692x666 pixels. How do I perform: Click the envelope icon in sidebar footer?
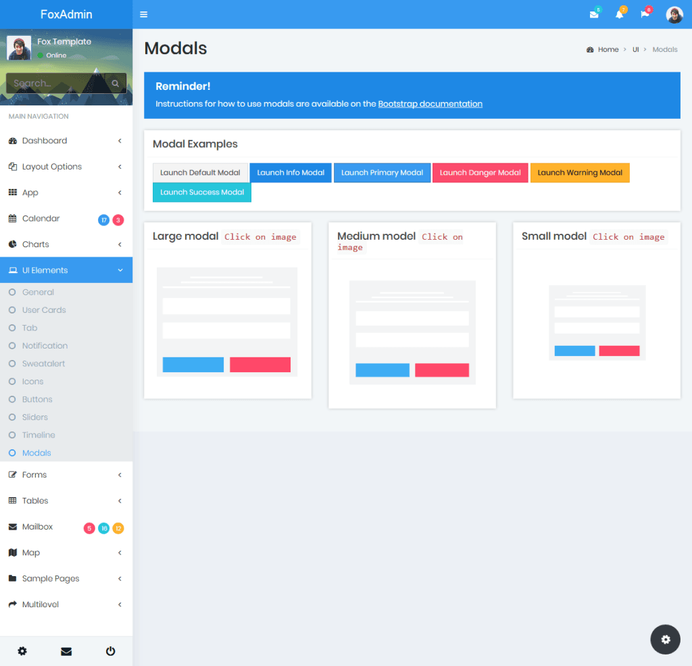66,650
